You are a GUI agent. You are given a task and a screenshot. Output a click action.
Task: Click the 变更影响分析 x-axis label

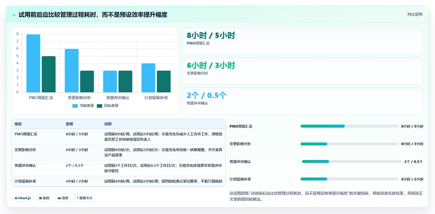pyautogui.click(x=79, y=98)
